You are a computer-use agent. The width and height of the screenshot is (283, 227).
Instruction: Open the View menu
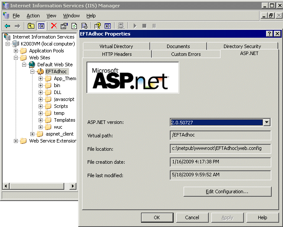tap(52, 16)
